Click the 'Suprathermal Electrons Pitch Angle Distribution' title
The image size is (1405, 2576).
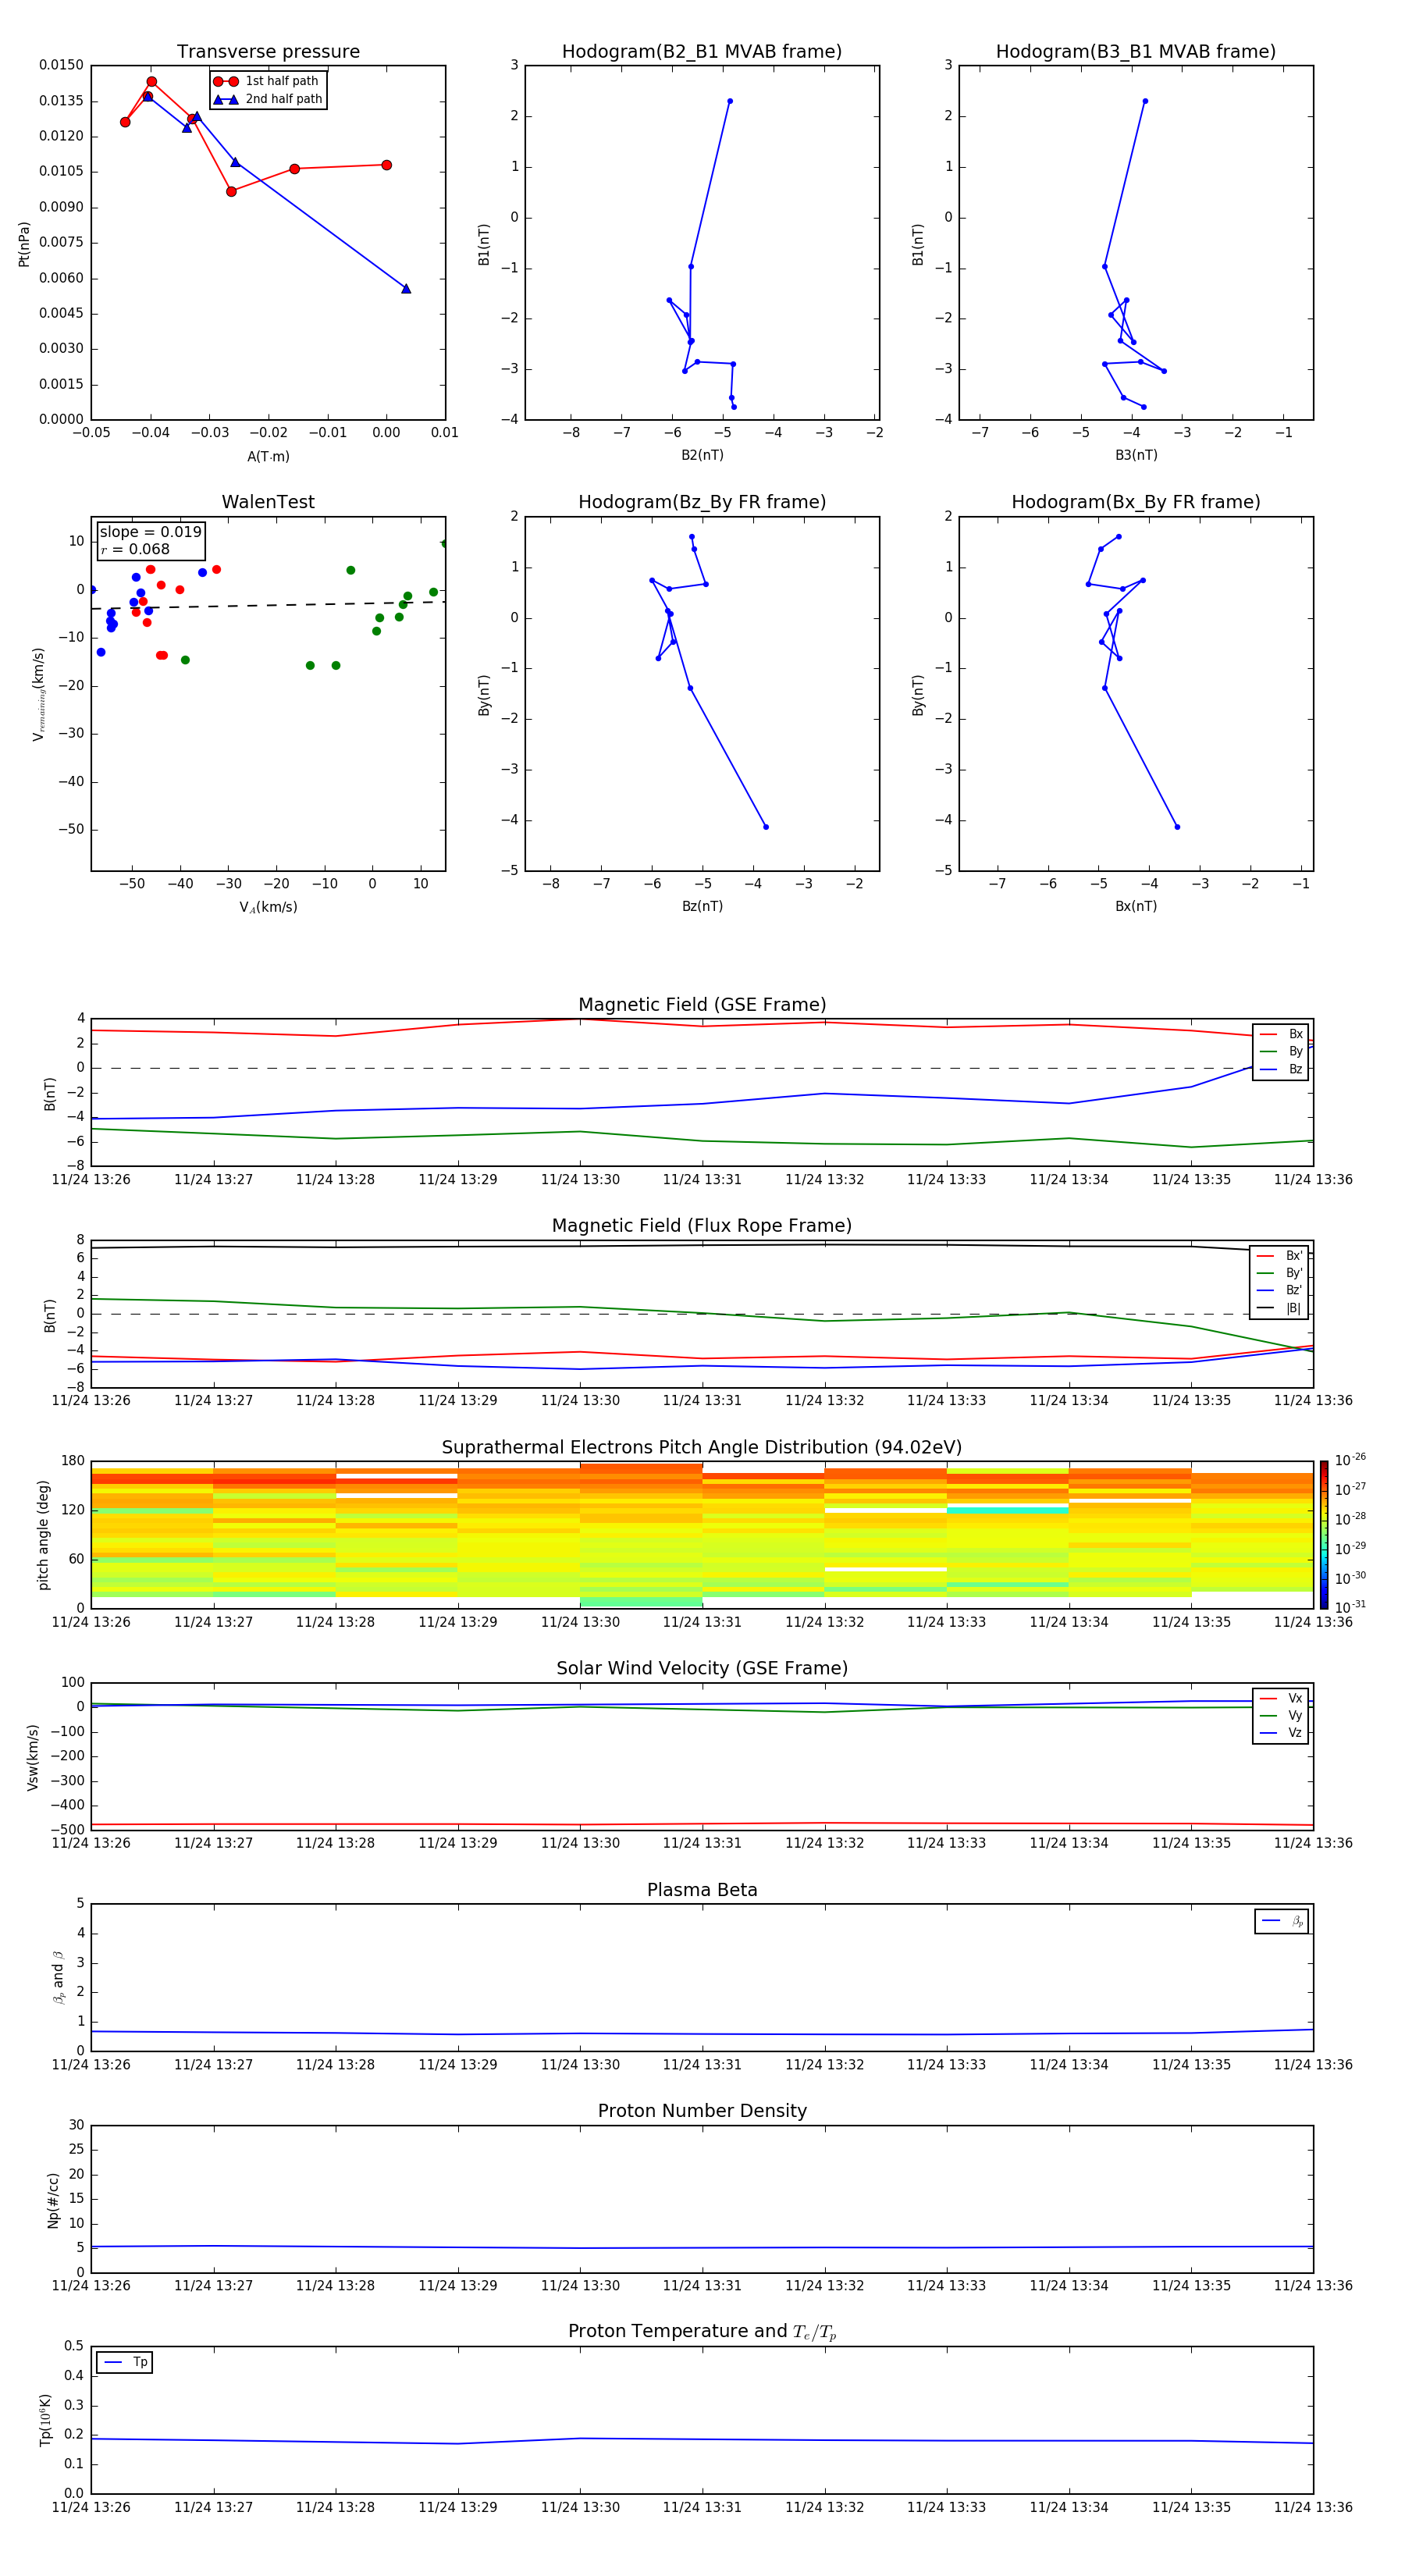pyautogui.click(x=701, y=1447)
